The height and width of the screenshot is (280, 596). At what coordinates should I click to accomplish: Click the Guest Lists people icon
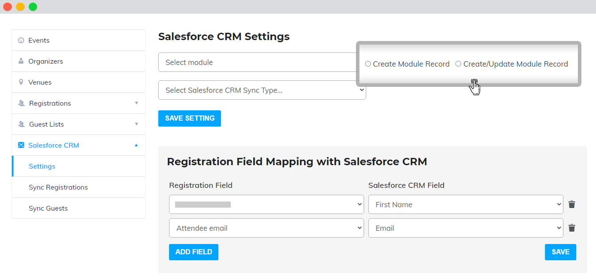coord(21,124)
